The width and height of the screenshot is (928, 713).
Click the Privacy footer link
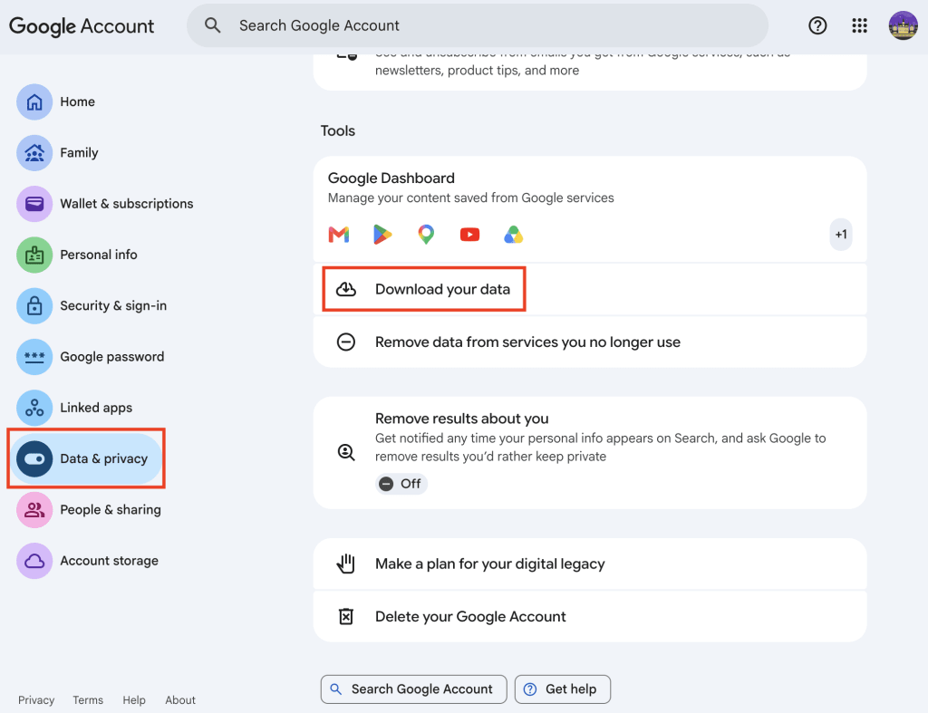36,700
